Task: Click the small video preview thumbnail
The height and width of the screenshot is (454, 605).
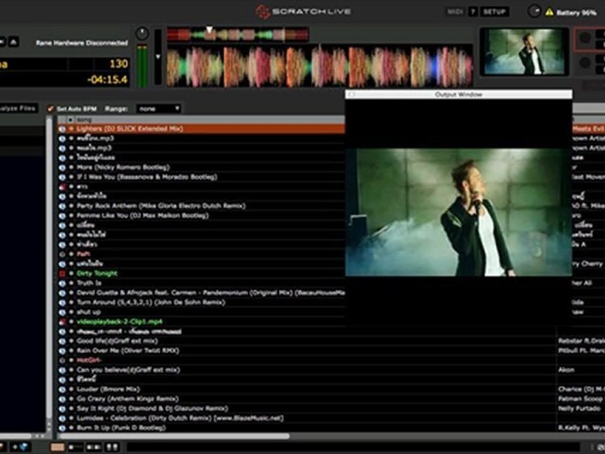Action: [x=524, y=51]
